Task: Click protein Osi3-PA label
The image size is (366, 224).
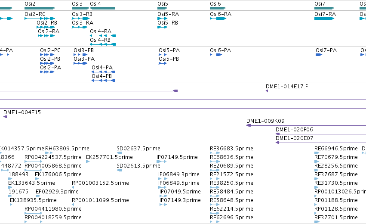Action: click(x=84, y=59)
